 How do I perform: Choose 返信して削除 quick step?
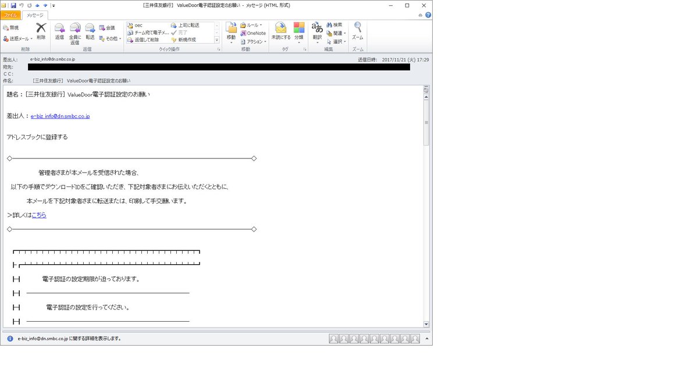(143, 39)
